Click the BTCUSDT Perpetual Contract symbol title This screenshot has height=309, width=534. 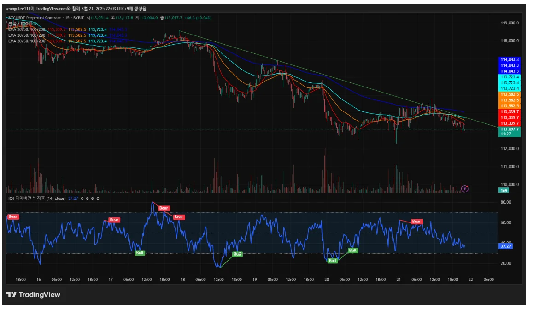pos(35,17)
